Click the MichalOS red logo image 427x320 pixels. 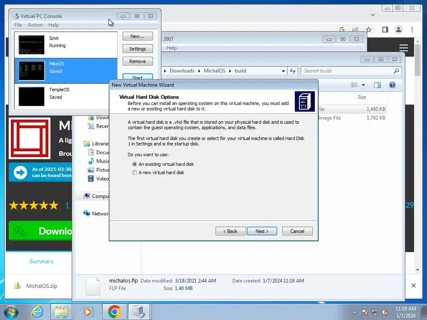(30, 138)
